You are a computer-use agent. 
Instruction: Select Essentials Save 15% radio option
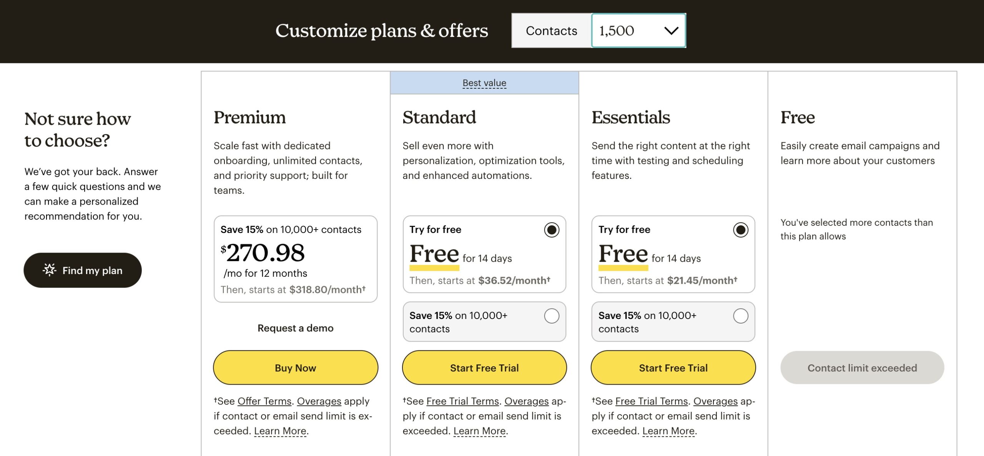click(x=740, y=316)
